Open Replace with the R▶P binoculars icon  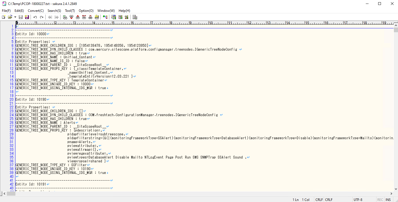pos(84,17)
